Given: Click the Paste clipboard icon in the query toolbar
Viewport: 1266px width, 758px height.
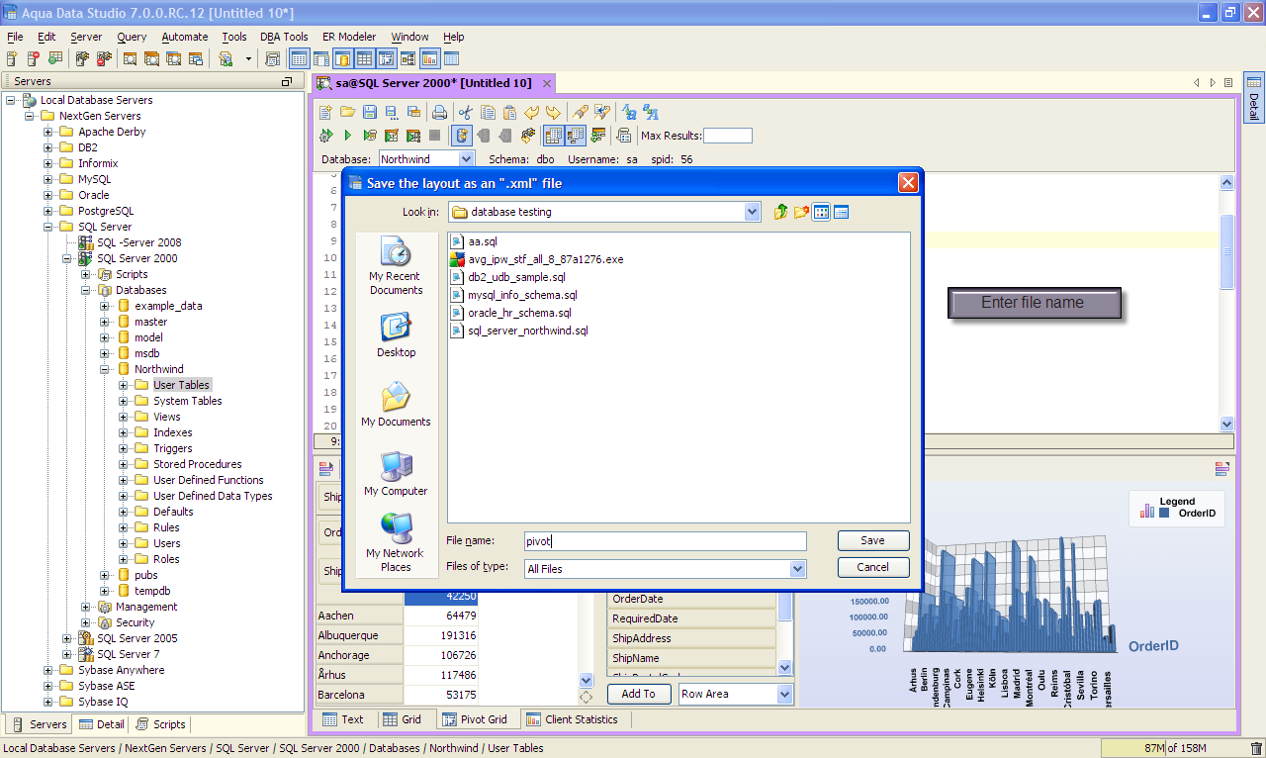Looking at the screenshot, I should (x=509, y=112).
